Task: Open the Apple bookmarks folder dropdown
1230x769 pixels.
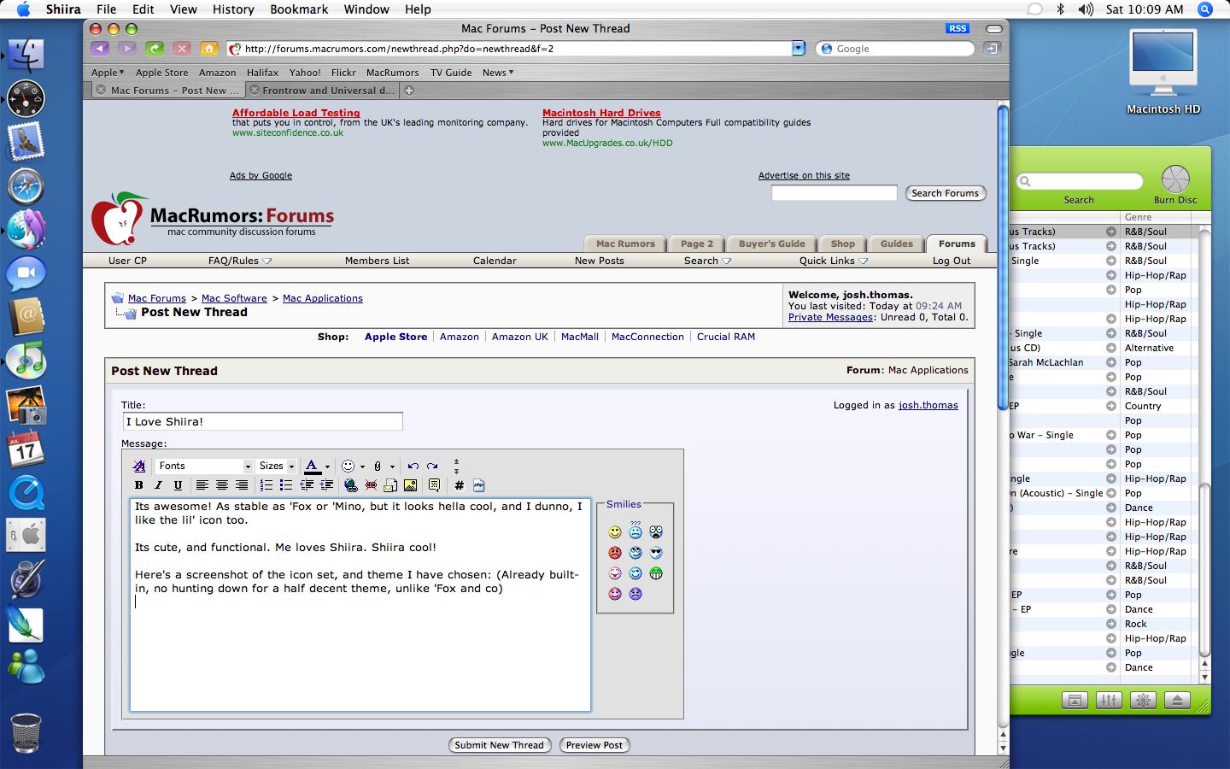Action: click(x=108, y=73)
